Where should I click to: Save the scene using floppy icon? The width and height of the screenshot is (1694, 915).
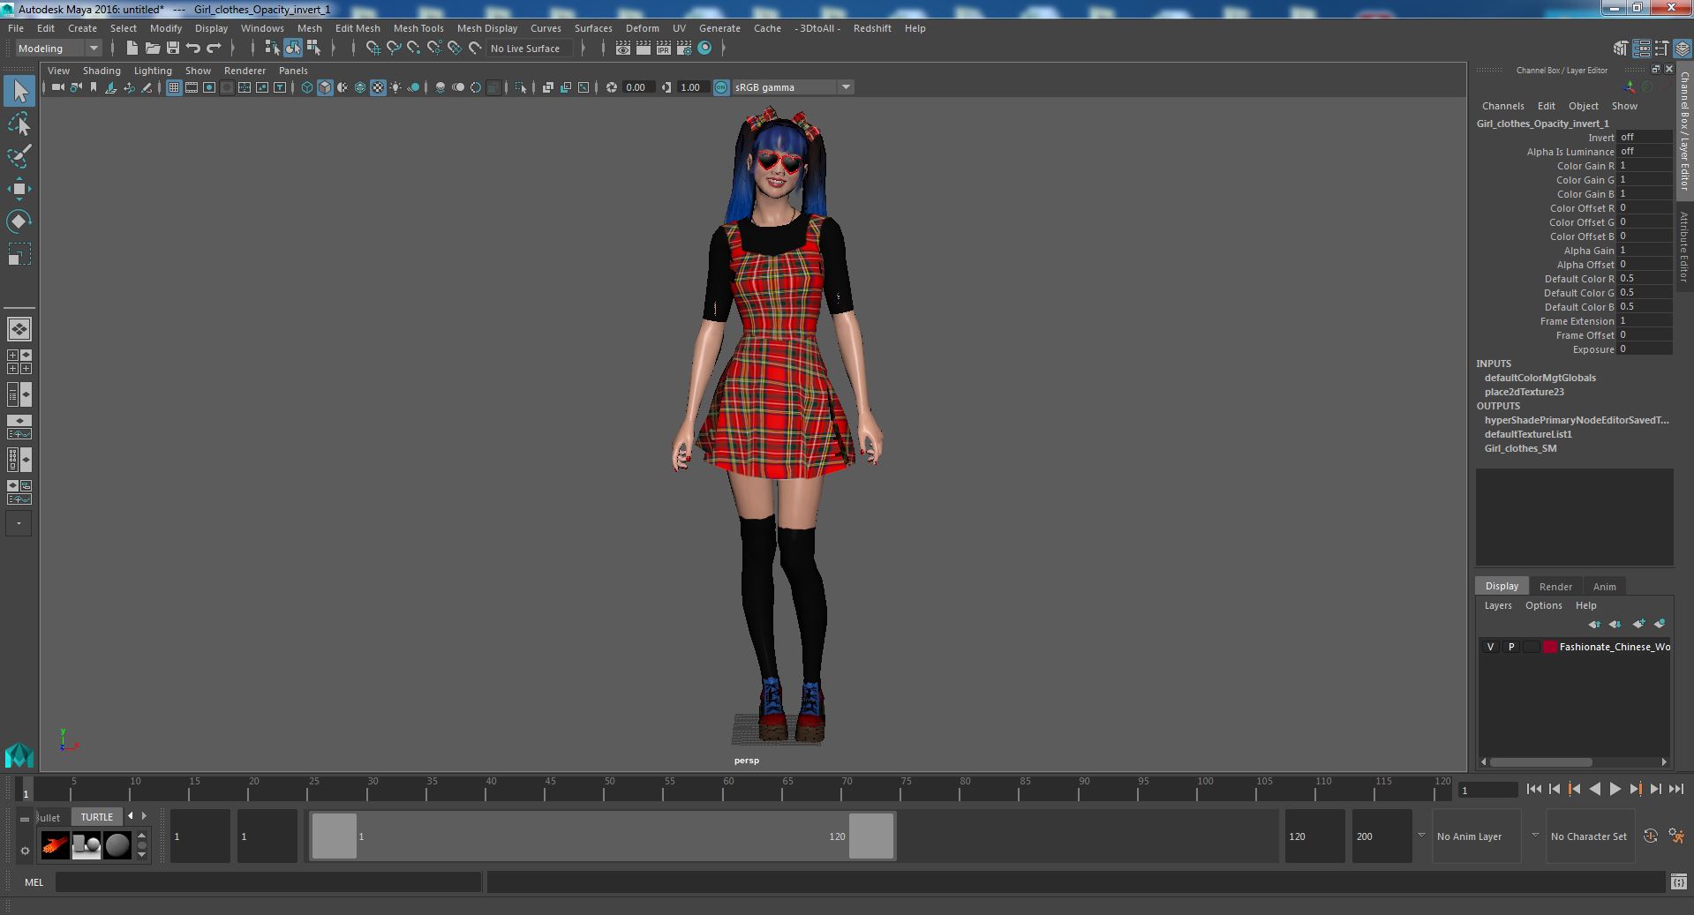click(x=172, y=49)
